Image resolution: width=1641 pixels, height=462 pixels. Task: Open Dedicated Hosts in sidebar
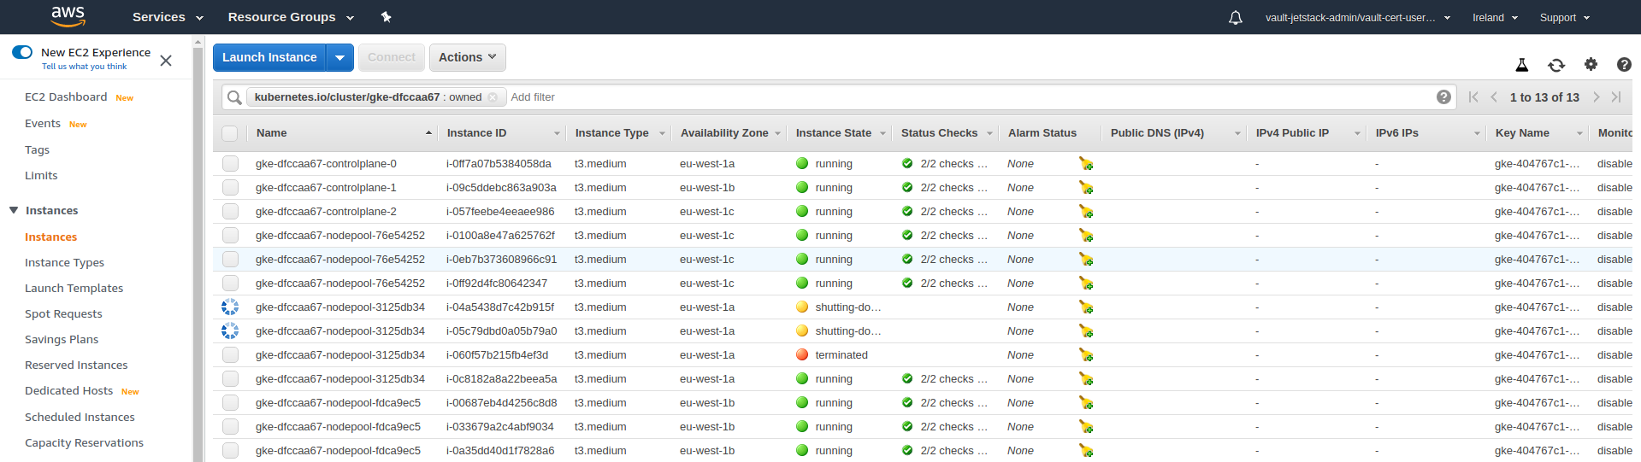(68, 390)
